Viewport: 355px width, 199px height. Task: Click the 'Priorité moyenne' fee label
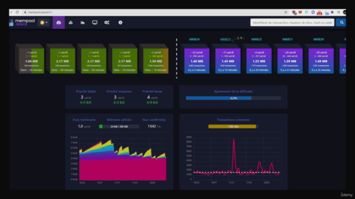tap(119, 91)
